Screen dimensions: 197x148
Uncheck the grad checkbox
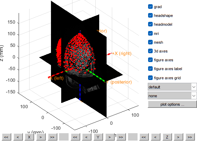pyautogui.click(x=150, y=7)
